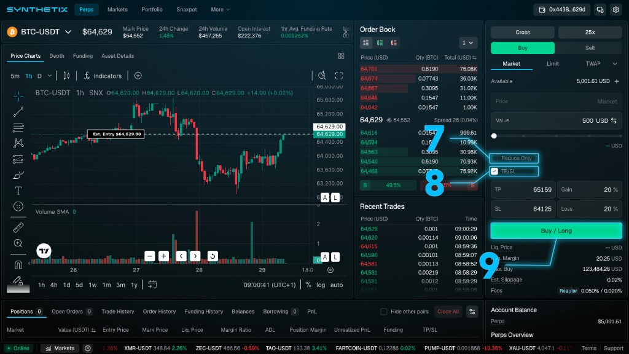Click the go to date calendar icon
The height and width of the screenshot is (354, 629).
point(152,285)
